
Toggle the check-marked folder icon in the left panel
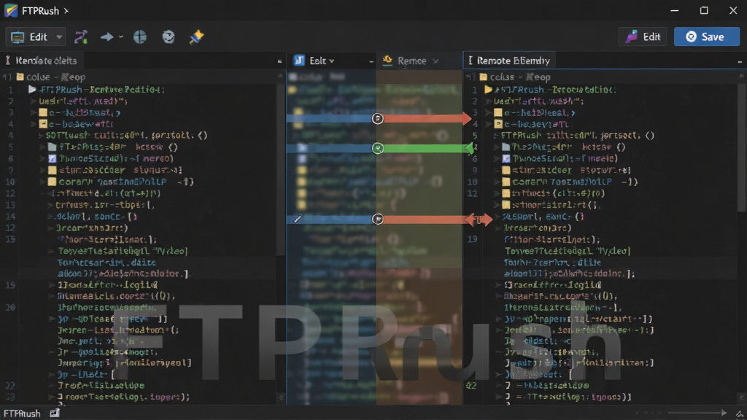tap(43, 124)
